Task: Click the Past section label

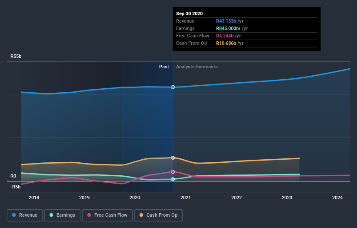Action: pos(164,67)
